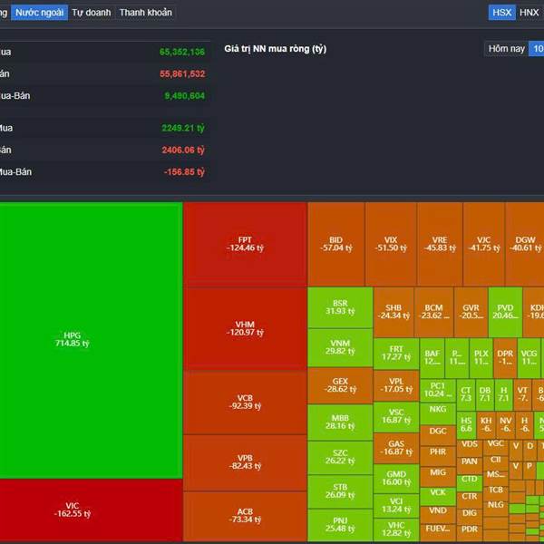Select the VRE -45.83 tỷ tile
The image size is (544, 544).
point(440,244)
